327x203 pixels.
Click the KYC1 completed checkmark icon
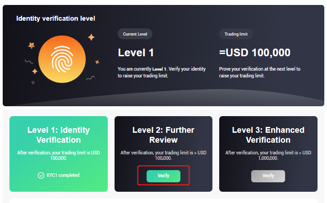click(41, 175)
